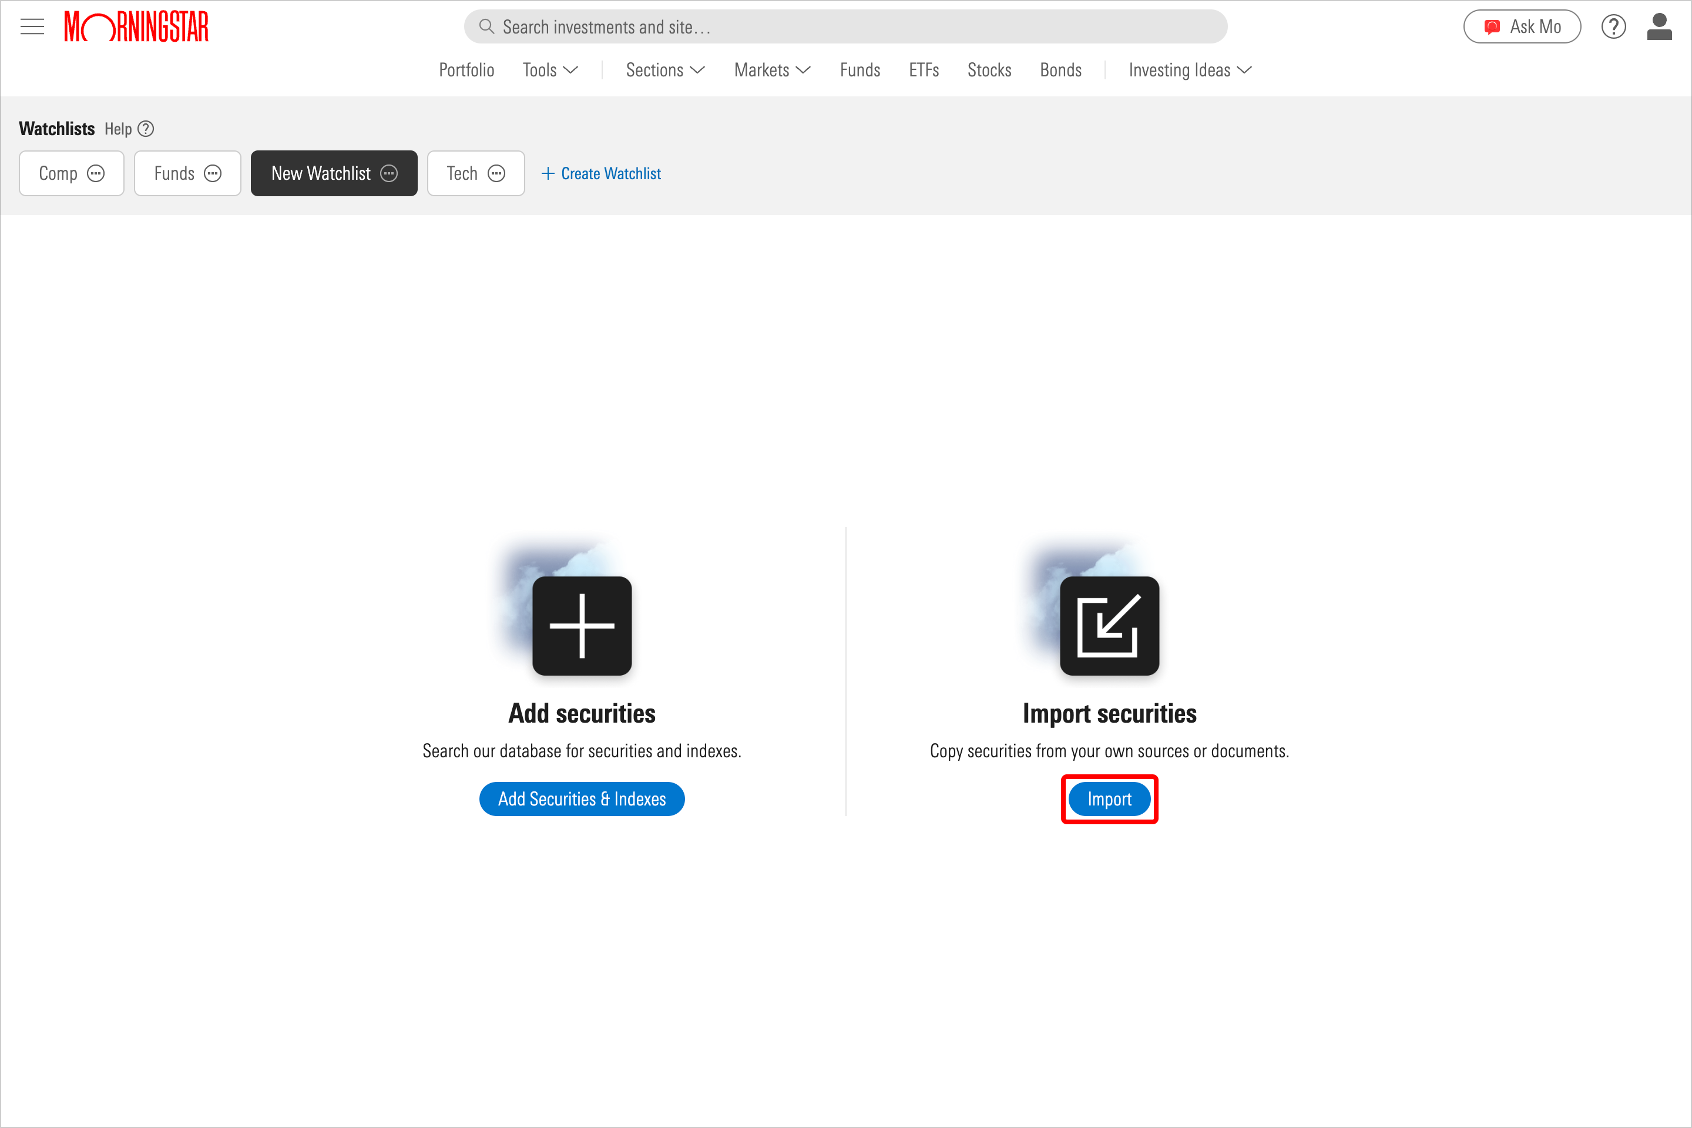Click the Watchlists search input field
1692x1128 pixels.
pyautogui.click(x=846, y=25)
